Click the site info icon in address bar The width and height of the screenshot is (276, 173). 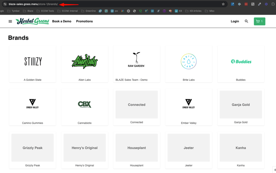click(x=5, y=4)
